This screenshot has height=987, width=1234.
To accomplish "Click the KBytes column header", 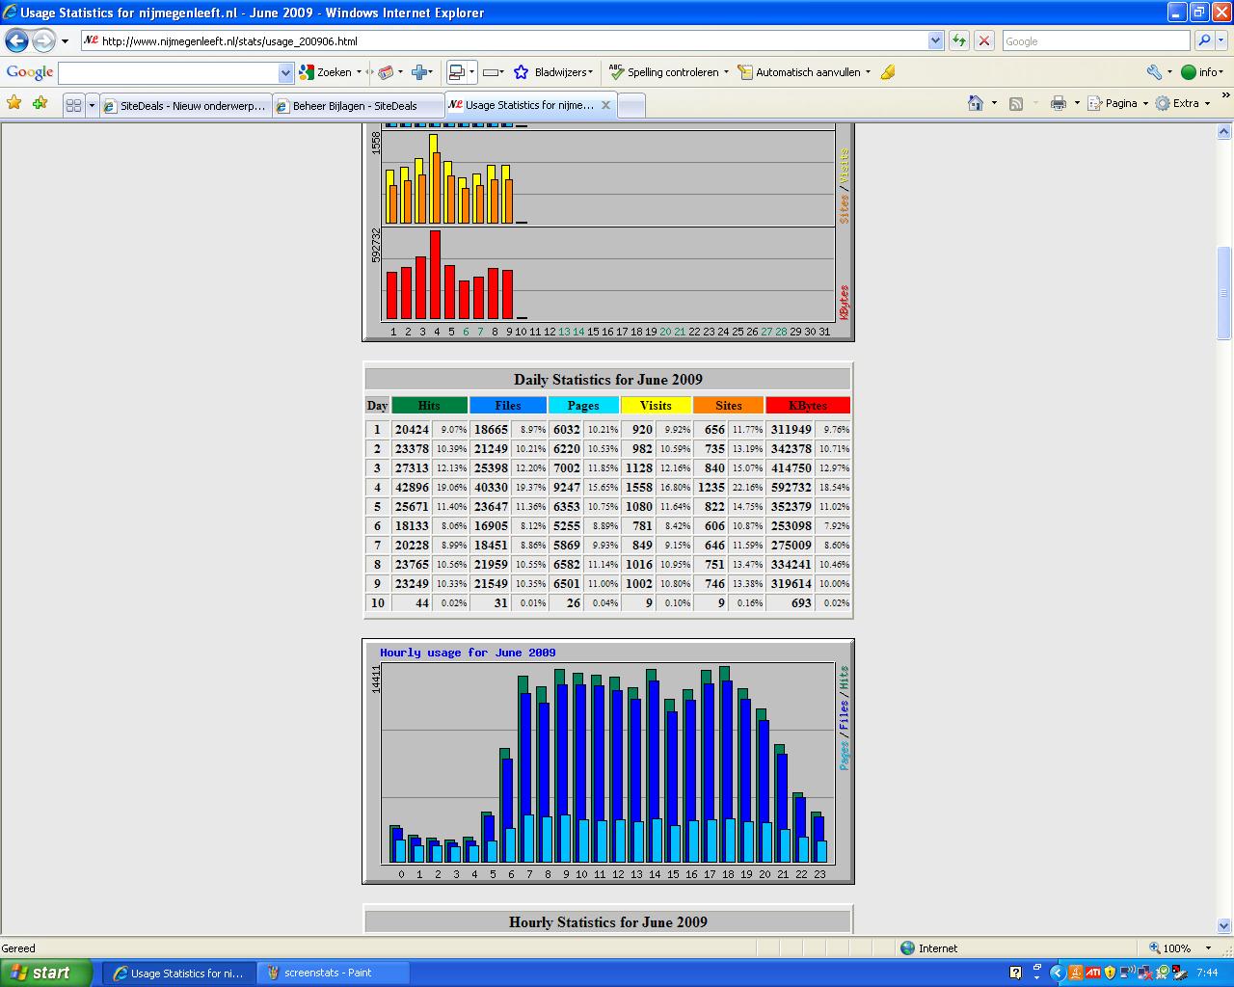I will [808, 406].
